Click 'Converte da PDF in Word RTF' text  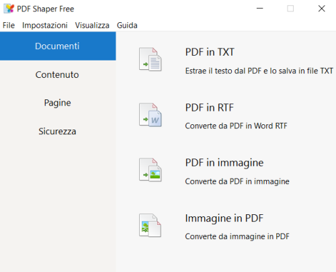236,126
